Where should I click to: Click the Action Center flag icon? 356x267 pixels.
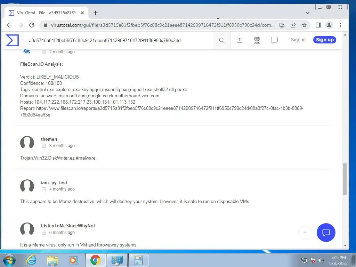pos(313,260)
